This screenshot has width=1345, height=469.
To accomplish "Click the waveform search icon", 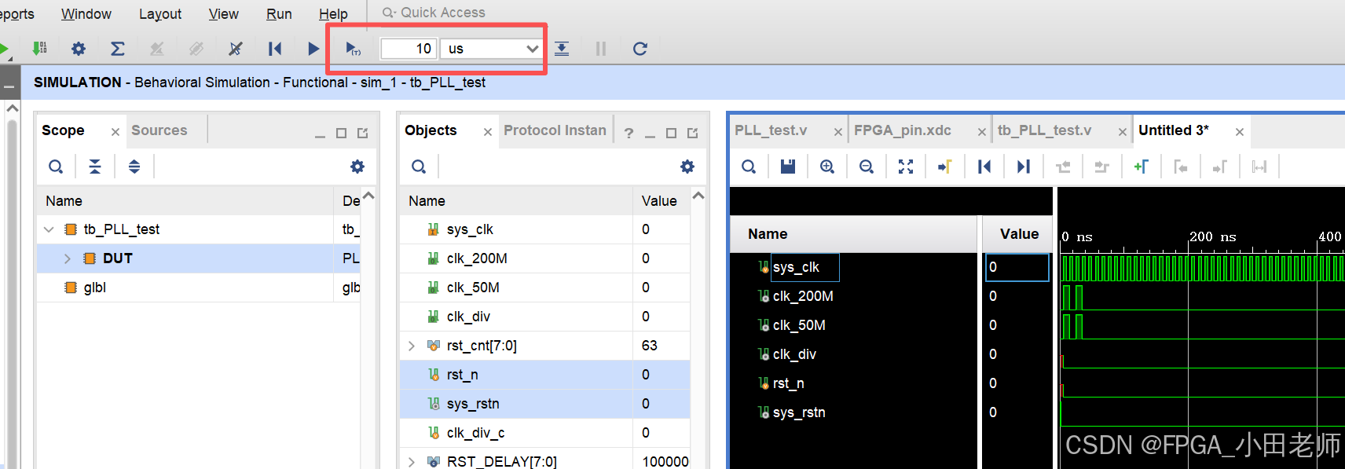I will coord(749,167).
